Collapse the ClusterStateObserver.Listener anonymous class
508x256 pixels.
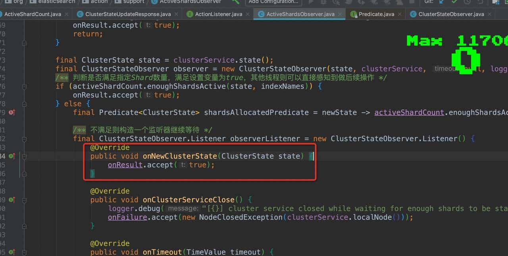24,139
